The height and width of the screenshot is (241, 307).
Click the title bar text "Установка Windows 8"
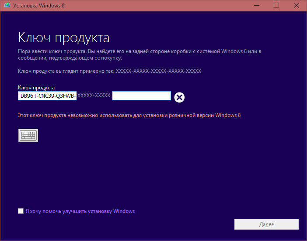coord(39,6)
